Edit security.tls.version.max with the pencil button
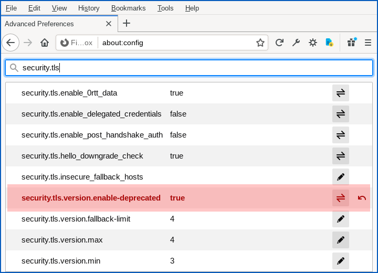The image size is (378, 273). (340, 240)
